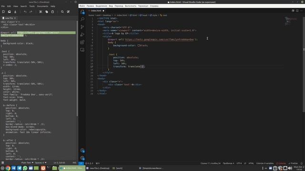Click UTF-8 encoding in status bar
This screenshot has height=171, width=305.
pyautogui.click(x=239, y=163)
